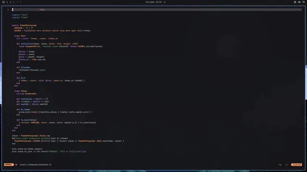Click line number 1 in the gutter
The image size is (307, 172).
[x=8, y=10]
